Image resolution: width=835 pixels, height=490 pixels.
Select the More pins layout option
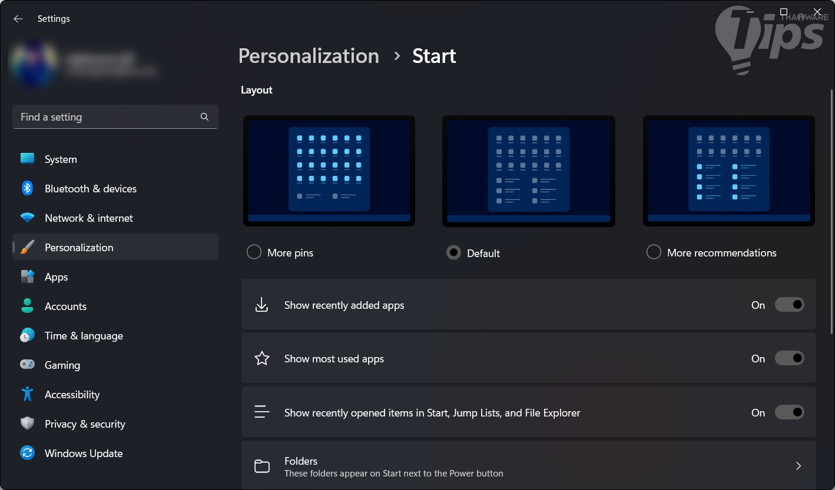(254, 252)
